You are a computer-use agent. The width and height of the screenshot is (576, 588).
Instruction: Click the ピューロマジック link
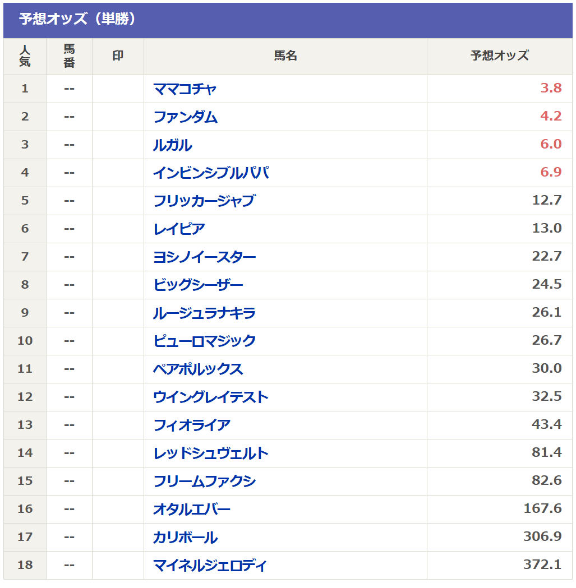(204, 341)
